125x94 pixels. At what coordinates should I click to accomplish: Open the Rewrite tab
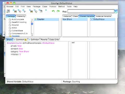44,40
